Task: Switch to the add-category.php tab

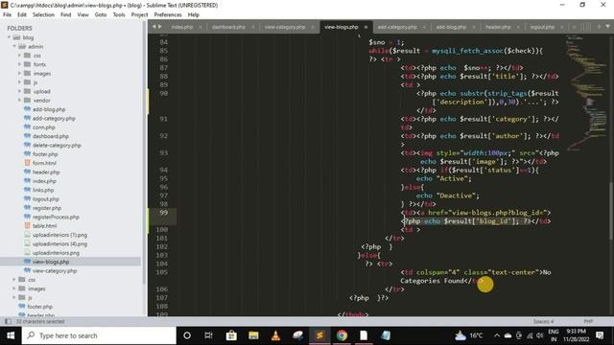Action: [397, 27]
